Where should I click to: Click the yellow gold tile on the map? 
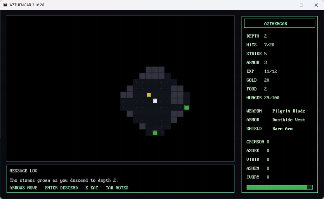coord(149,95)
